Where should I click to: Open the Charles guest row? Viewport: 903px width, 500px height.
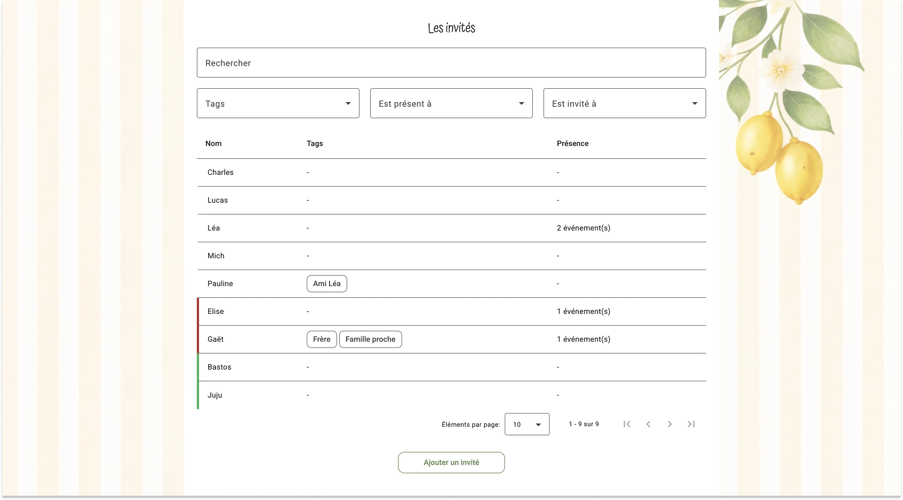click(220, 172)
